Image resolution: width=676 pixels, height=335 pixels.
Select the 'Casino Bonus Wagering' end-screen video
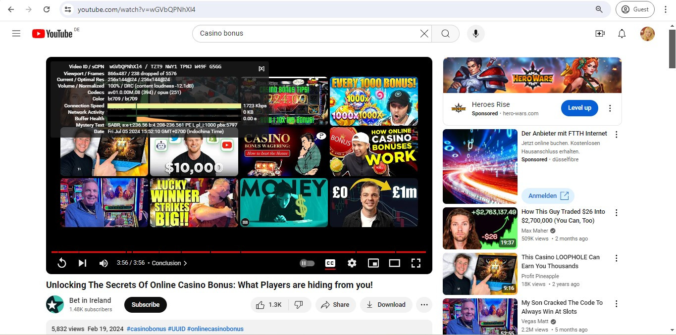tap(284, 151)
